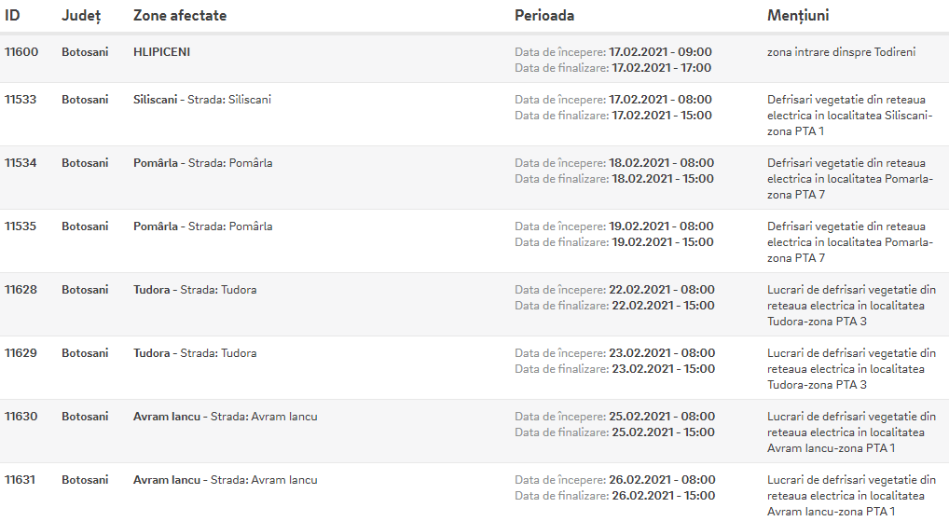Image resolution: width=949 pixels, height=521 pixels.
Task: Click the Perioada column header
Action: 544,15
